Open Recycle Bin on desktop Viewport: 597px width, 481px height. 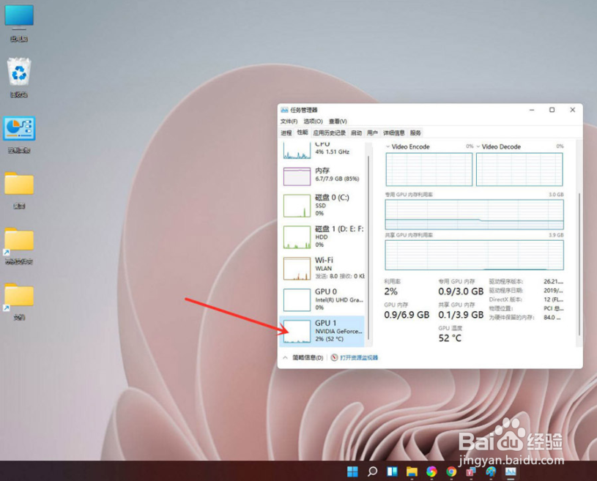point(19,78)
